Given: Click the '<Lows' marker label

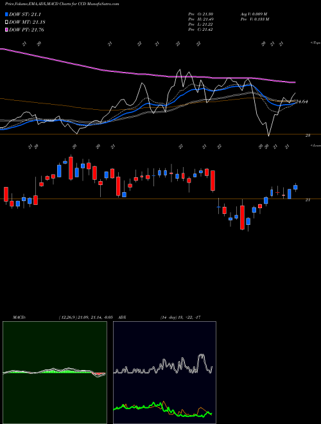Looking at the screenshot, I should (x=315, y=145).
